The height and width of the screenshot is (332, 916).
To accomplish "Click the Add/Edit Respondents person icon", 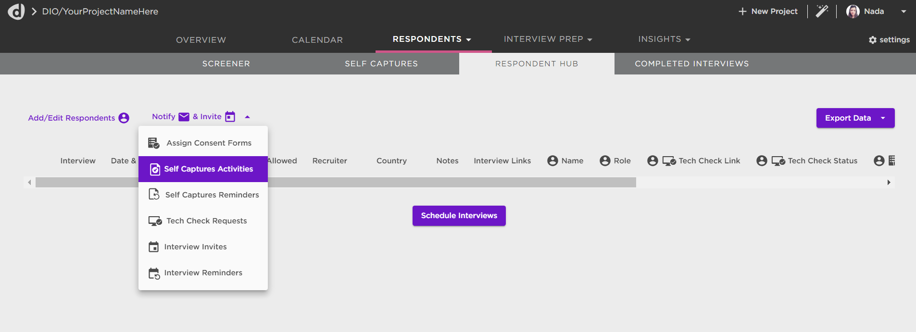I will click(124, 118).
